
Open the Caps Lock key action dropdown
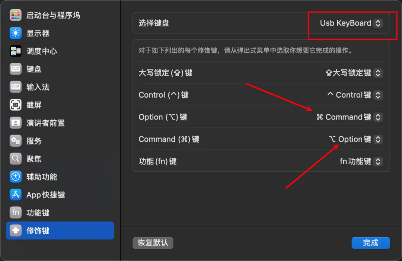[354, 73]
